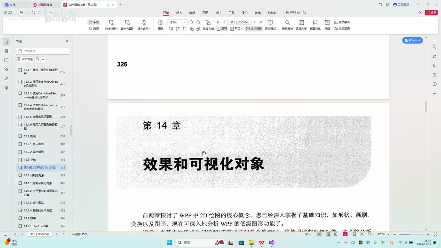
Task: Enter 阅读模式 reading mode
Action: point(270,25)
